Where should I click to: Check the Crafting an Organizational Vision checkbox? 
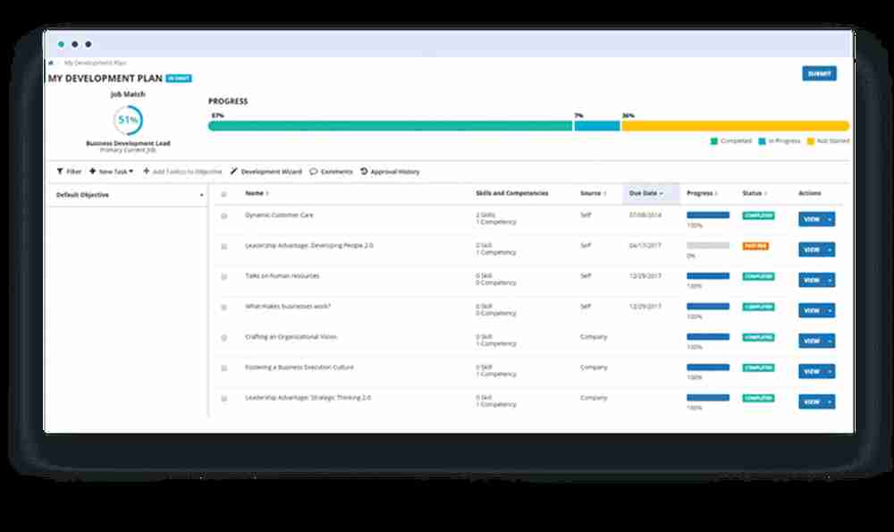coord(224,338)
